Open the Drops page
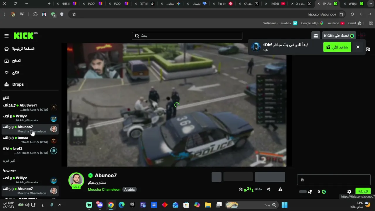The height and width of the screenshot is (211, 375). (14, 84)
